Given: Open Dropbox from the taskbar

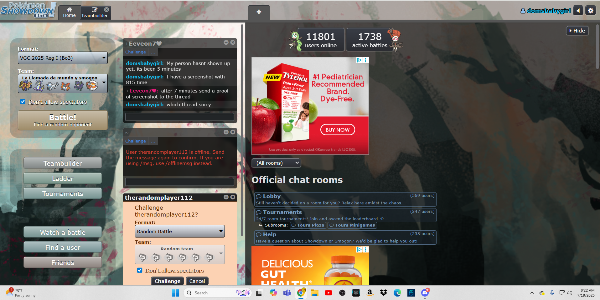Looking at the screenshot, I should 384,293.
